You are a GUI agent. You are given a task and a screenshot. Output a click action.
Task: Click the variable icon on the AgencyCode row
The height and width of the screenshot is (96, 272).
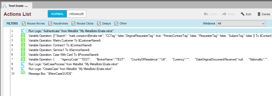[x=23, y=59]
